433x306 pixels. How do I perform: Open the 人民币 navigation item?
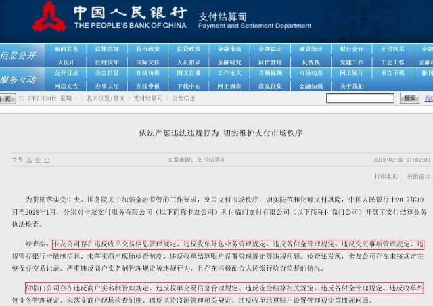pos(66,62)
